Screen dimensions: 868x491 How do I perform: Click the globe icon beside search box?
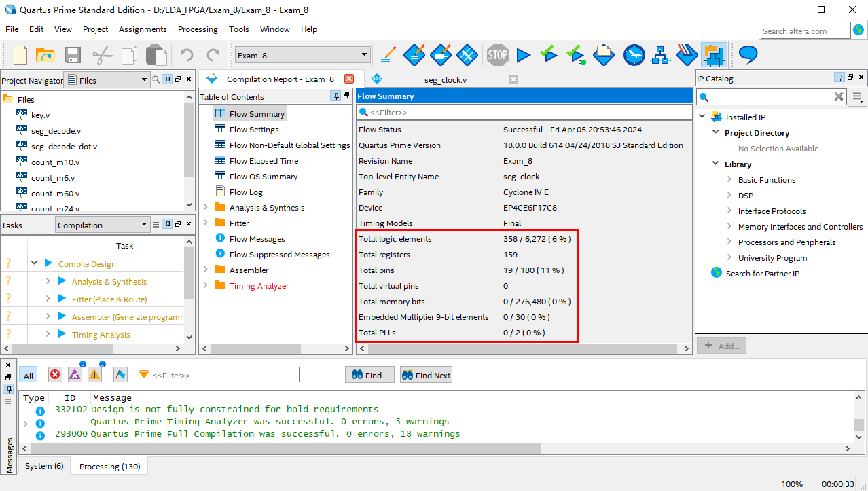click(858, 31)
